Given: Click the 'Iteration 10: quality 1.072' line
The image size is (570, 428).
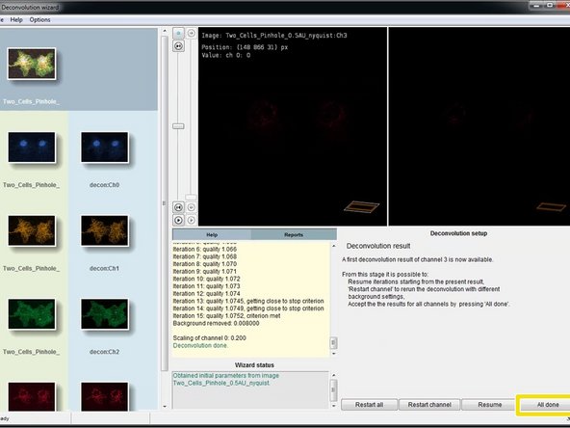Looking at the screenshot, I should [x=206, y=279].
